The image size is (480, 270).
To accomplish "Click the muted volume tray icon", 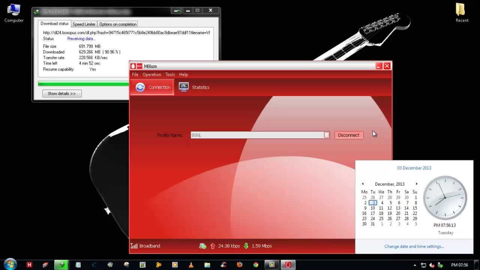I will click(432, 265).
